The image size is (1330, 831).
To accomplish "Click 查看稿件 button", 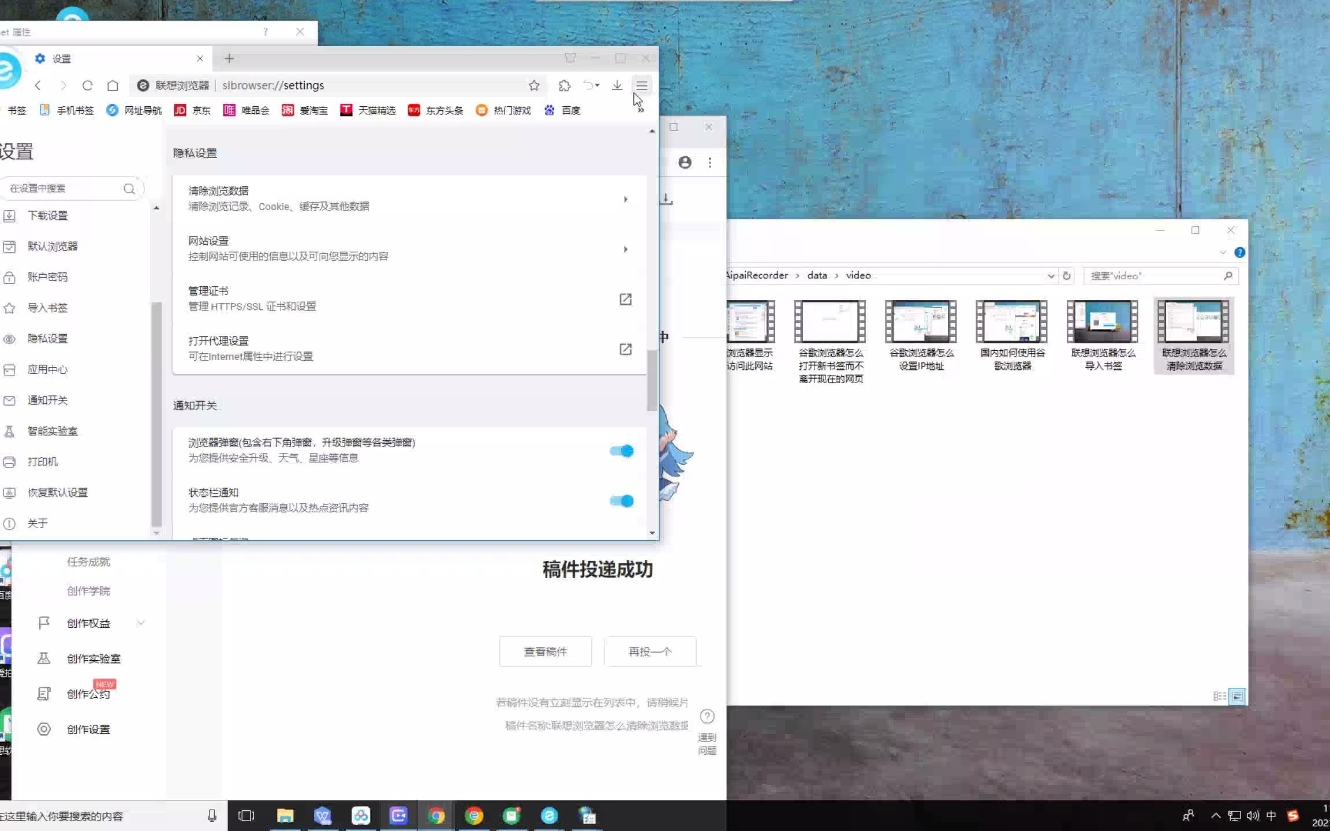I will click(546, 652).
